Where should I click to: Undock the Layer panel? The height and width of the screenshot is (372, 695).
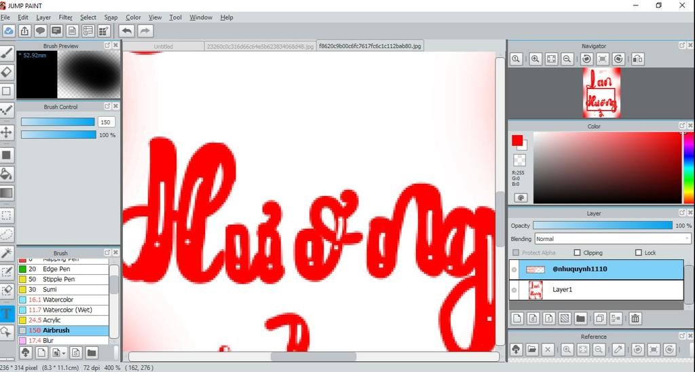pyautogui.click(x=682, y=213)
